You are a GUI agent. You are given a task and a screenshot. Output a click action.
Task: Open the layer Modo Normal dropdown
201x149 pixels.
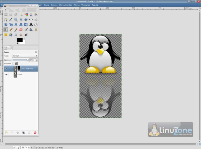click(25, 56)
